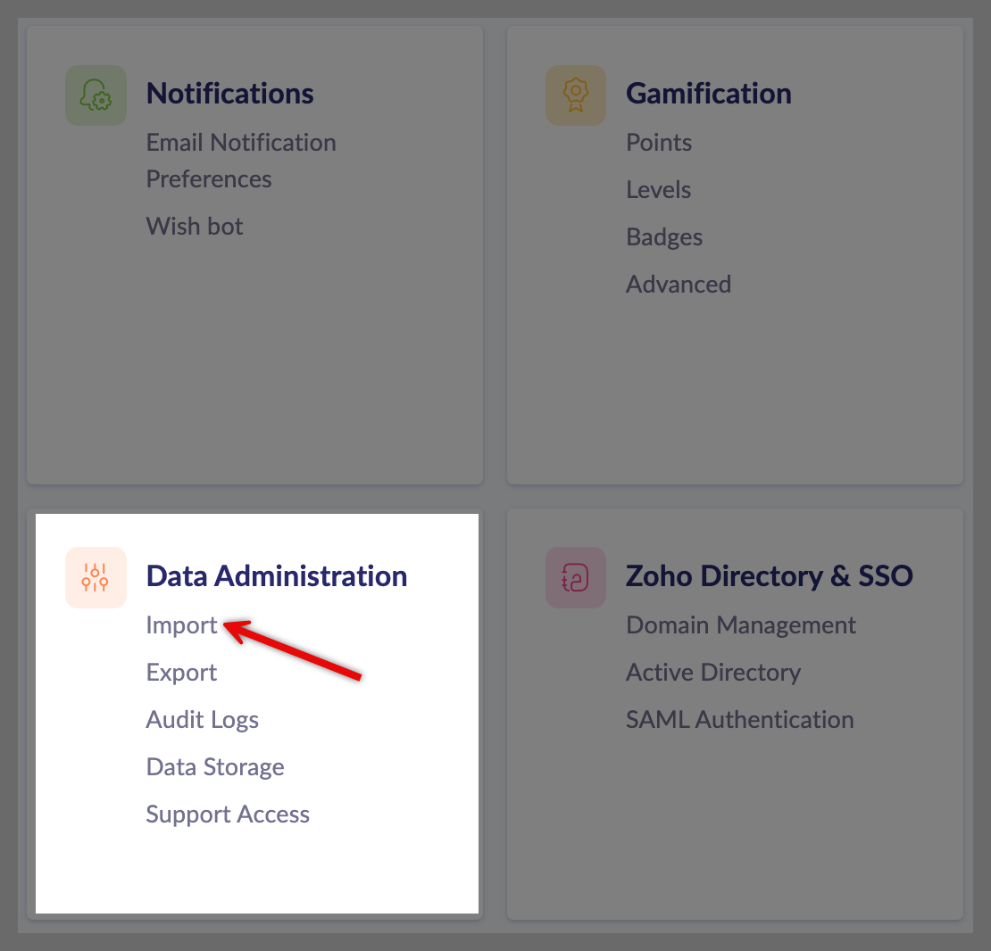Open Data Storage settings
The height and width of the screenshot is (951, 991).
(214, 767)
